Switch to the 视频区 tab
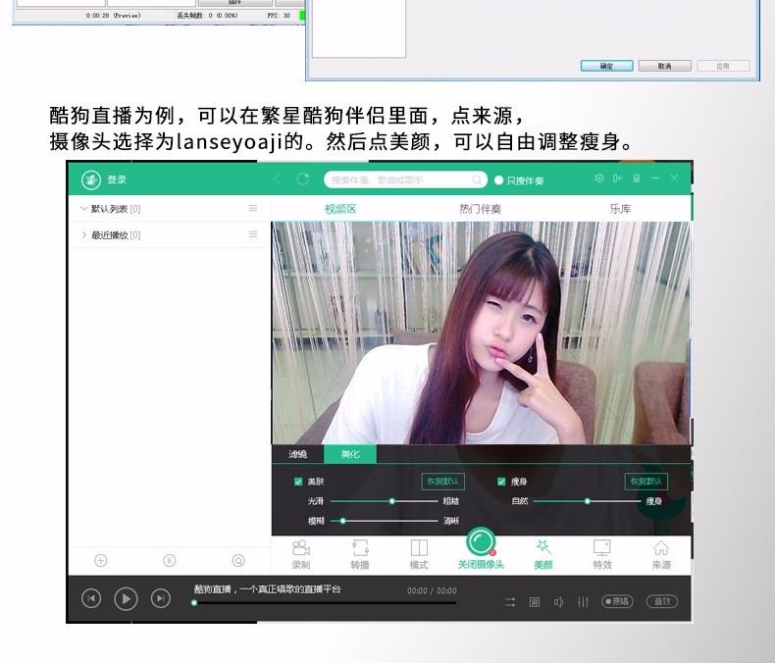Image resolution: width=775 pixels, height=663 pixels. [x=340, y=209]
